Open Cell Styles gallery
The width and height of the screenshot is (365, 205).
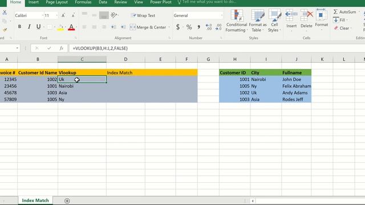[x=274, y=20]
